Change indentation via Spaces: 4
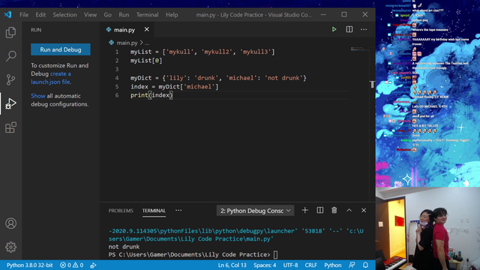The height and width of the screenshot is (270, 480). click(265, 265)
